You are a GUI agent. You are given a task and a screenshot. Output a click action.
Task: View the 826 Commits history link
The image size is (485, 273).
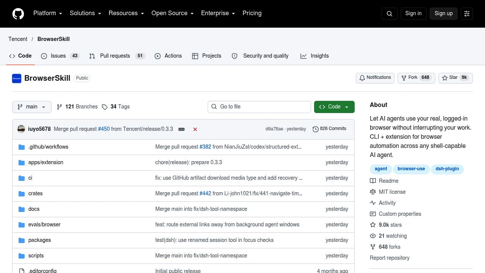pos(329,129)
